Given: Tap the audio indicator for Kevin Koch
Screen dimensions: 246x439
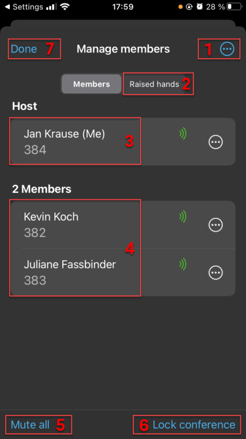Looking at the screenshot, I should pos(183,216).
